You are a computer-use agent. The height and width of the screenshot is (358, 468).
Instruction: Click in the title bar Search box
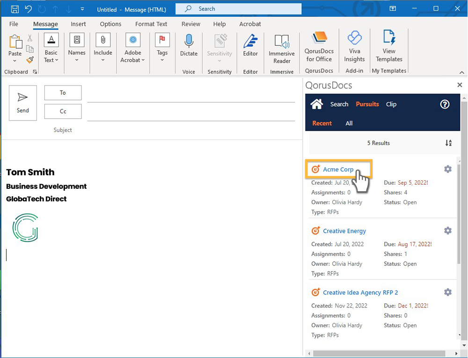[239, 9]
